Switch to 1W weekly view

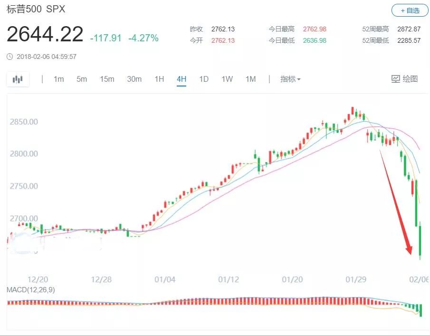227,79
